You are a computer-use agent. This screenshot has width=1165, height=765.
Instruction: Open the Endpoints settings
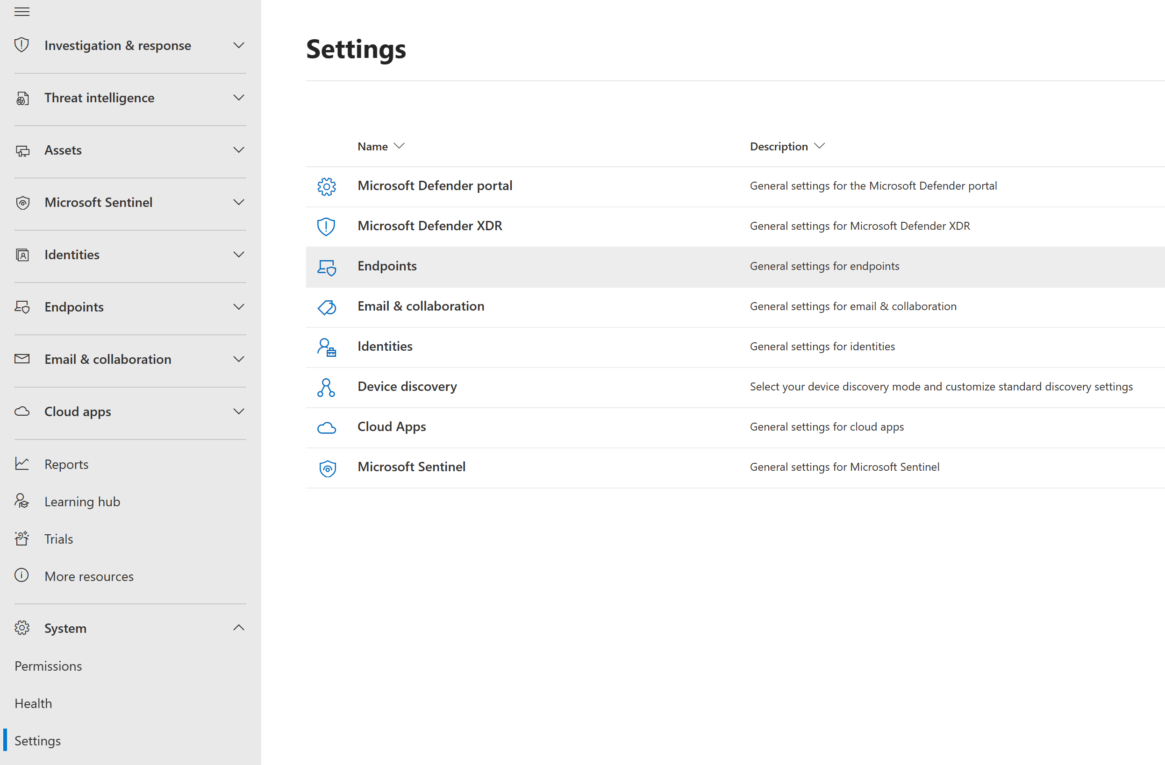(x=387, y=266)
